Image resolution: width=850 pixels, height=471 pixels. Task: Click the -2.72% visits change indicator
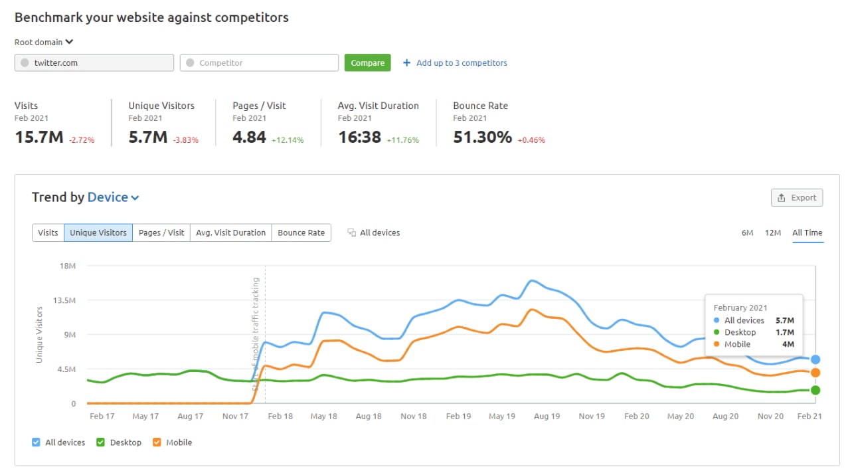coord(82,140)
